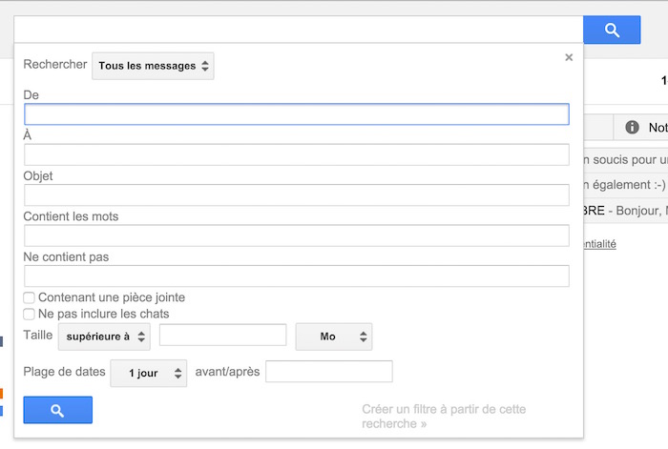668x449 pixels.
Task: Click the 'Contient les mots' field
Action: [x=297, y=235]
